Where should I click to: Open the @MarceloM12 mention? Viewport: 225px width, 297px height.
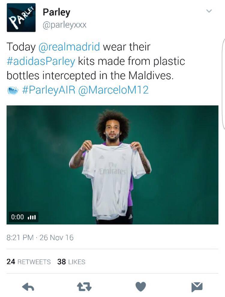click(x=113, y=90)
